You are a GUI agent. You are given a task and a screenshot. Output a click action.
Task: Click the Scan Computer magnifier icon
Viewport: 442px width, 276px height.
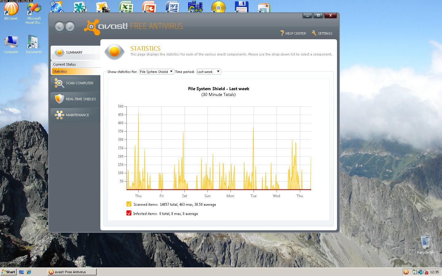tap(59, 83)
